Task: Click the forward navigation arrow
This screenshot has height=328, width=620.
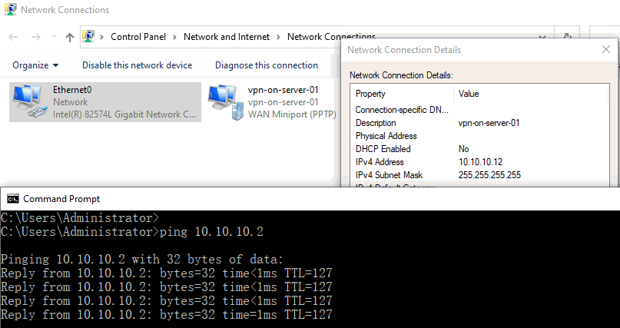Action: [x=35, y=37]
